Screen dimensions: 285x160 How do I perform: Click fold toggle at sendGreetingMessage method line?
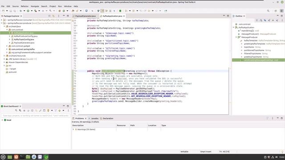tap(77, 71)
